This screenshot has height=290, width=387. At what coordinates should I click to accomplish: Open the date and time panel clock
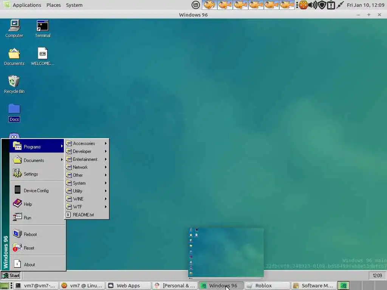[365, 5]
